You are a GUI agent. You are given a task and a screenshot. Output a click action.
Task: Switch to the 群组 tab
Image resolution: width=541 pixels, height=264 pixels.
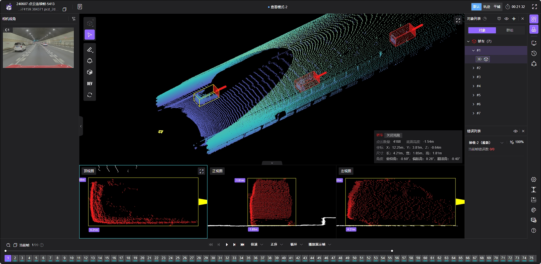(510, 30)
